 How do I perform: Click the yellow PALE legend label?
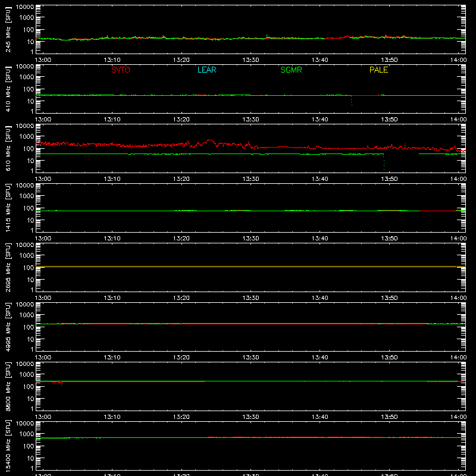click(x=378, y=70)
